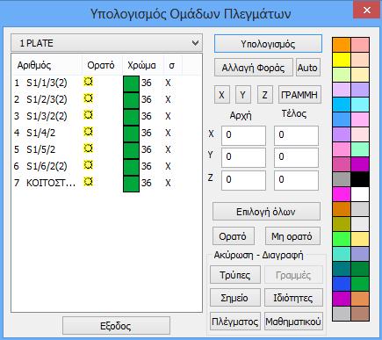Click the σ column header
This screenshot has width=382, height=340.
[173, 65]
